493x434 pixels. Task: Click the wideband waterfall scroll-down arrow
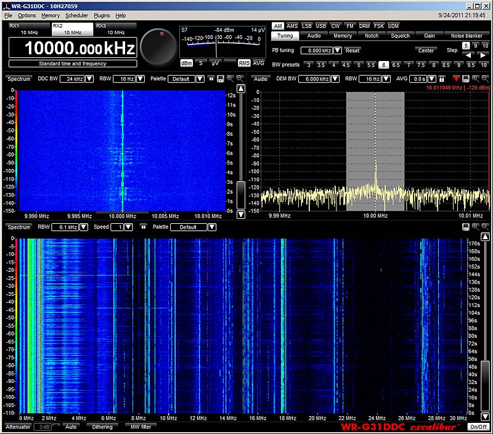click(x=486, y=416)
